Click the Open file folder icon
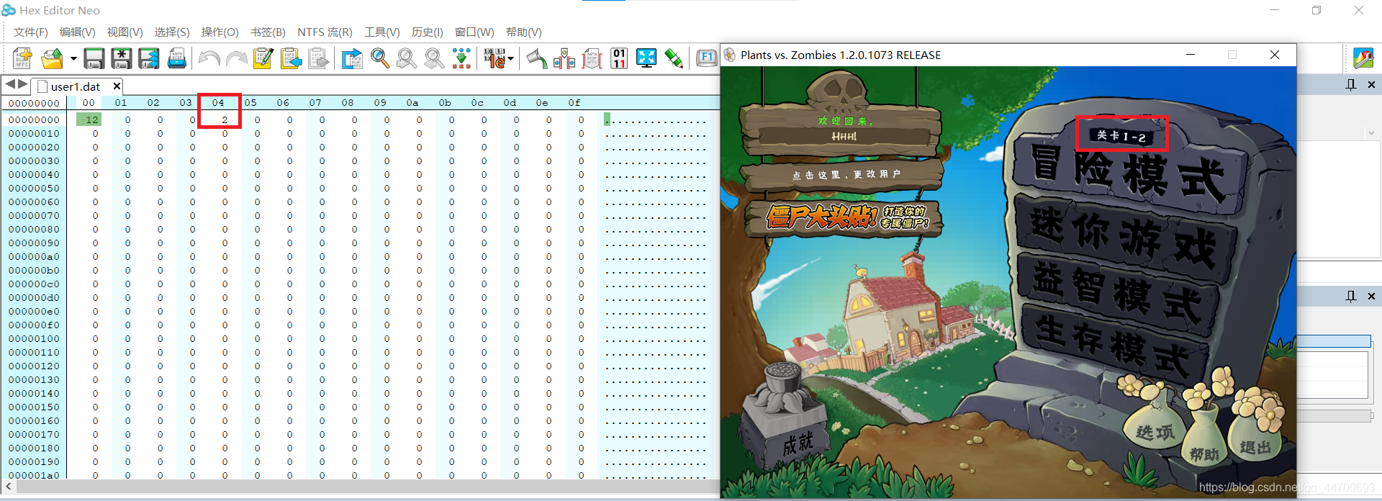1382x501 pixels. [x=52, y=58]
